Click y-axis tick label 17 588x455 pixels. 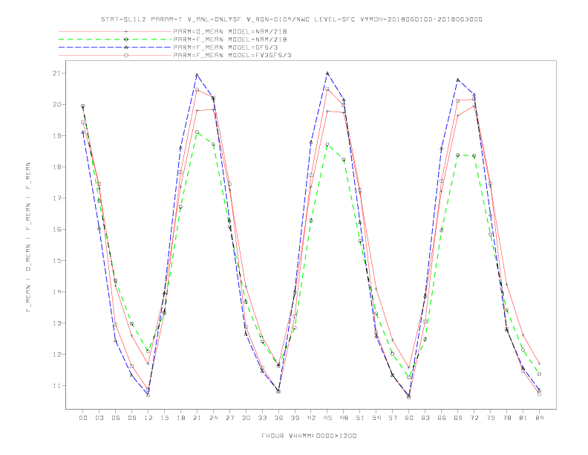click(x=57, y=199)
